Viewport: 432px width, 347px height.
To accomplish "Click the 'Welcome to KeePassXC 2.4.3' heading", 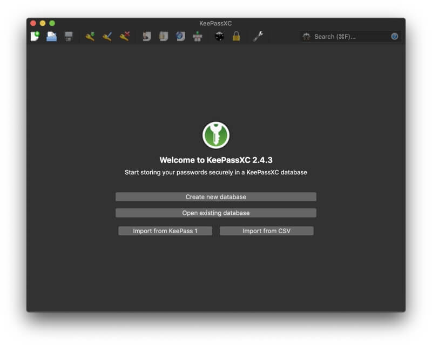I will point(215,160).
